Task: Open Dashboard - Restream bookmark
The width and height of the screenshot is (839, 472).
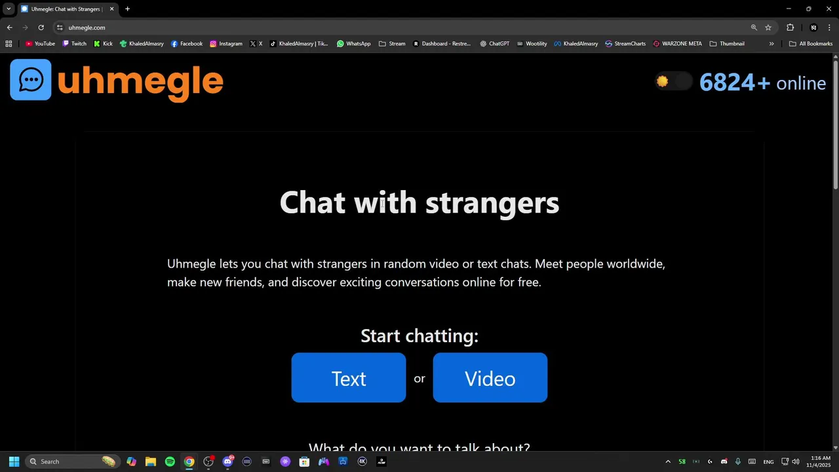Action: [442, 44]
